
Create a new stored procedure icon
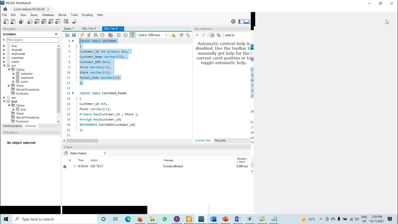point(51,21)
